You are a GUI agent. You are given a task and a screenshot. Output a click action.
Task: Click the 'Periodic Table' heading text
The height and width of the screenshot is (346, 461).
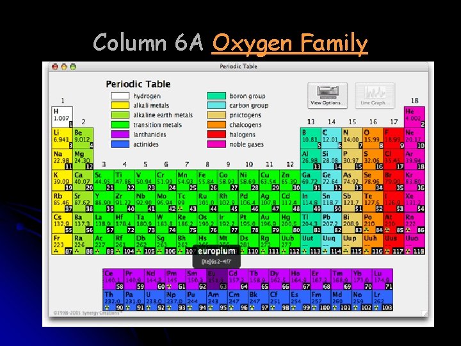pyautogui.click(x=138, y=84)
